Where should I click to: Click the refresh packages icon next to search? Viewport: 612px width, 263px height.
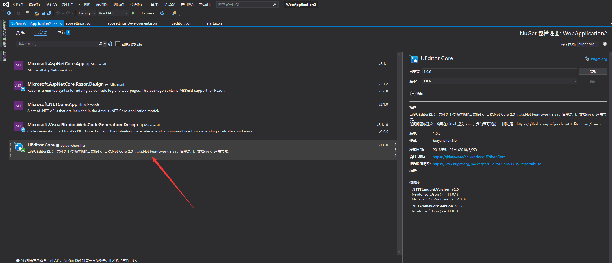(110, 44)
